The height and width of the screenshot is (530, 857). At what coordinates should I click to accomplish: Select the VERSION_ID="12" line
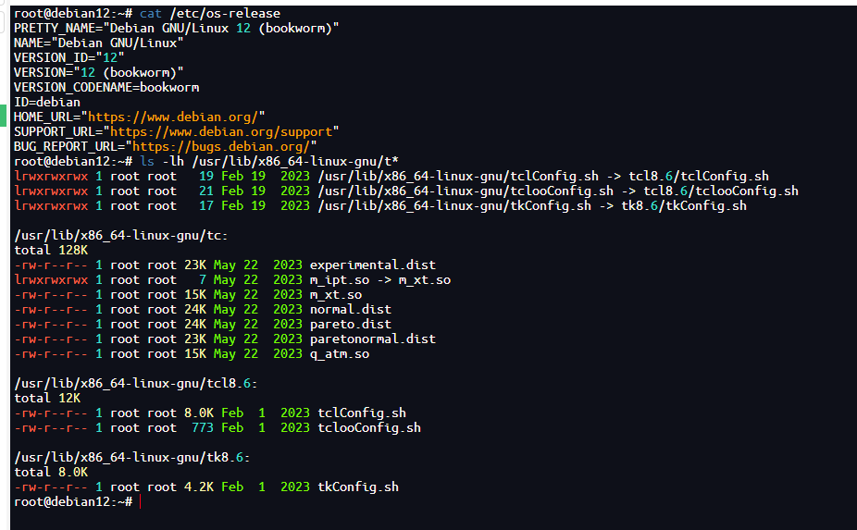pos(68,57)
